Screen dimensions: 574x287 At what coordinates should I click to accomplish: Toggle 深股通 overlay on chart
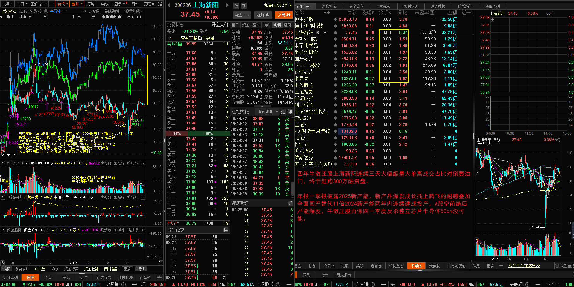coord(94,11)
